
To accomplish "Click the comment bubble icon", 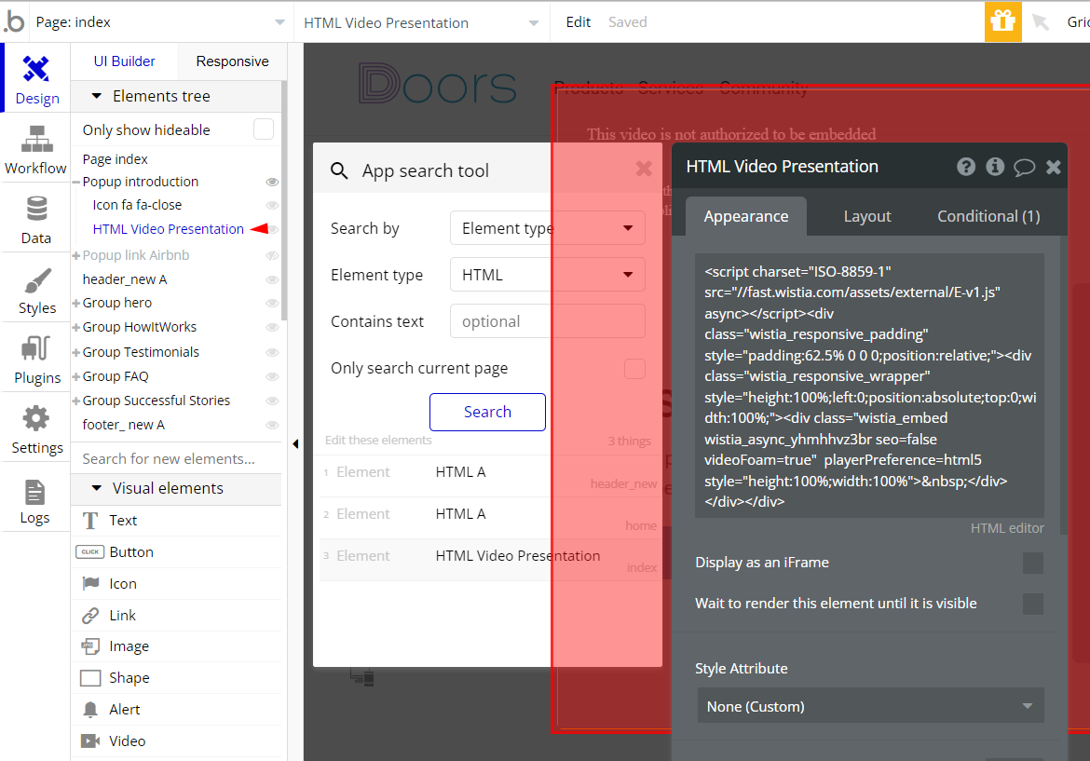I will tap(1024, 167).
